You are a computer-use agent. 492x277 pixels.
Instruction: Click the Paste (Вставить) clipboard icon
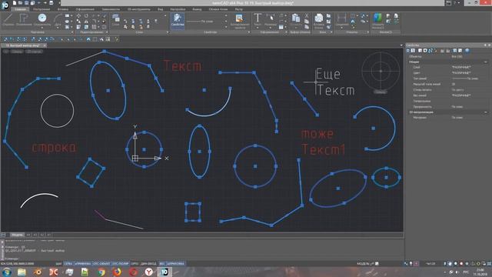pyautogui.click(x=295, y=19)
